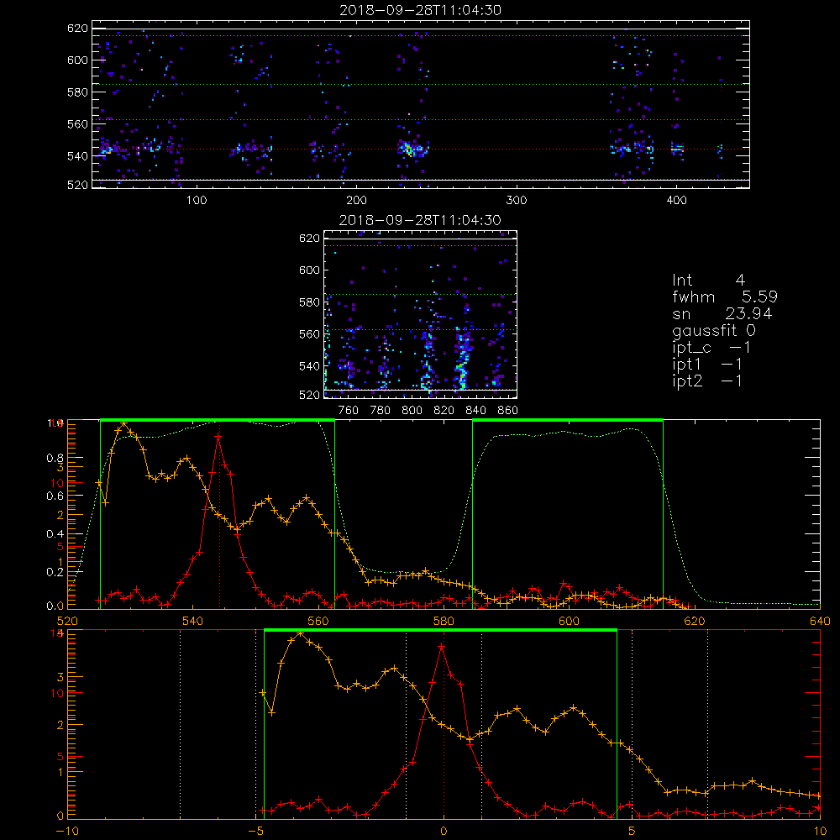Click x-axis label 300 of the top image
The width and height of the screenshot is (840, 840).
coord(517,201)
